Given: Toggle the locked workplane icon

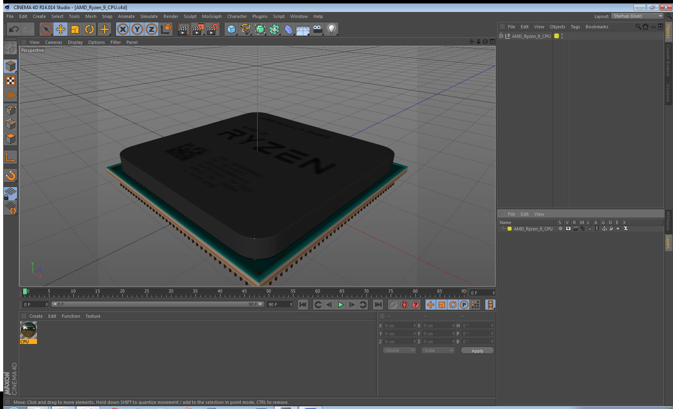Looking at the screenshot, I should pyautogui.click(x=10, y=194).
